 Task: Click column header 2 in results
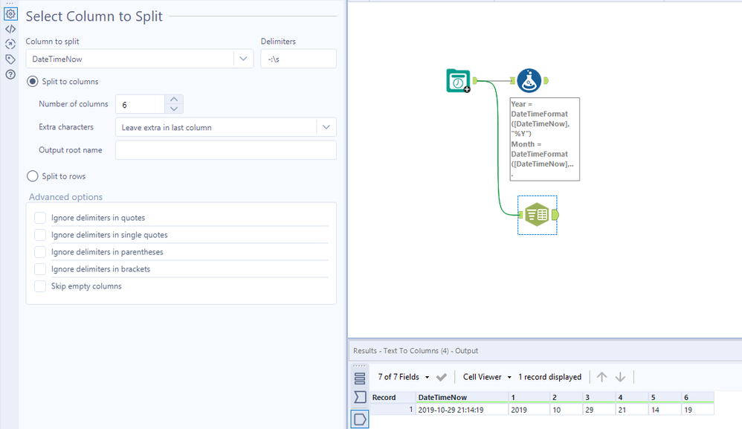(x=566, y=397)
